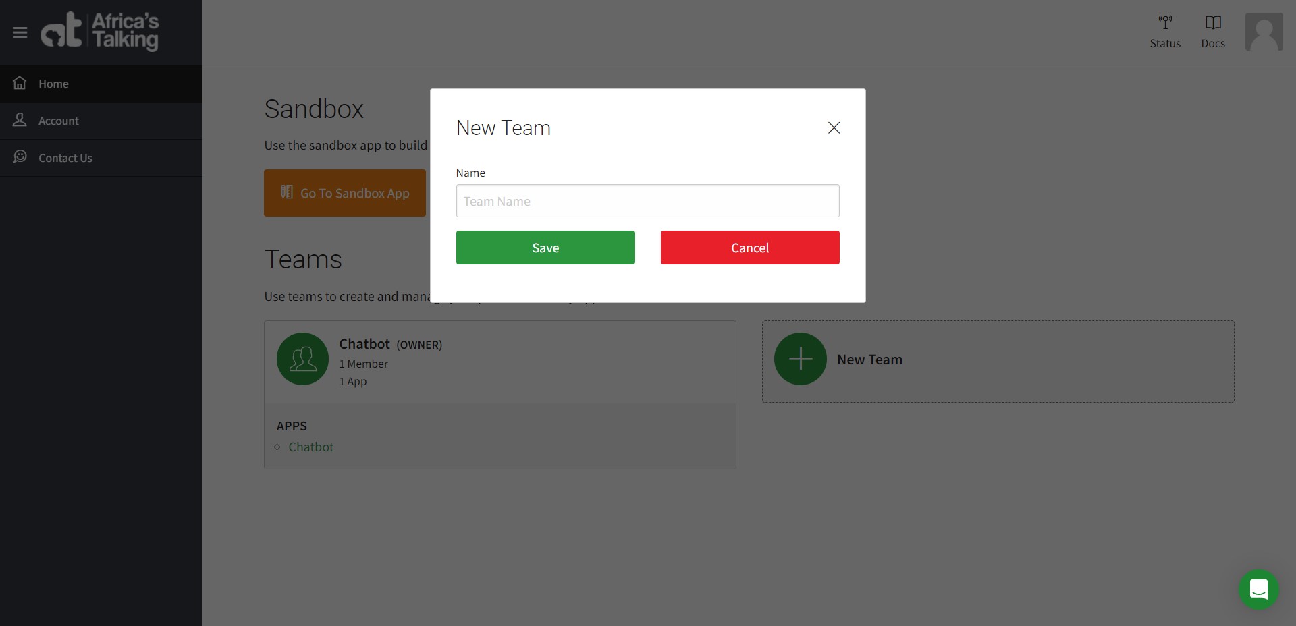Click the Account person icon
This screenshot has height=626, width=1296.
tap(20, 120)
